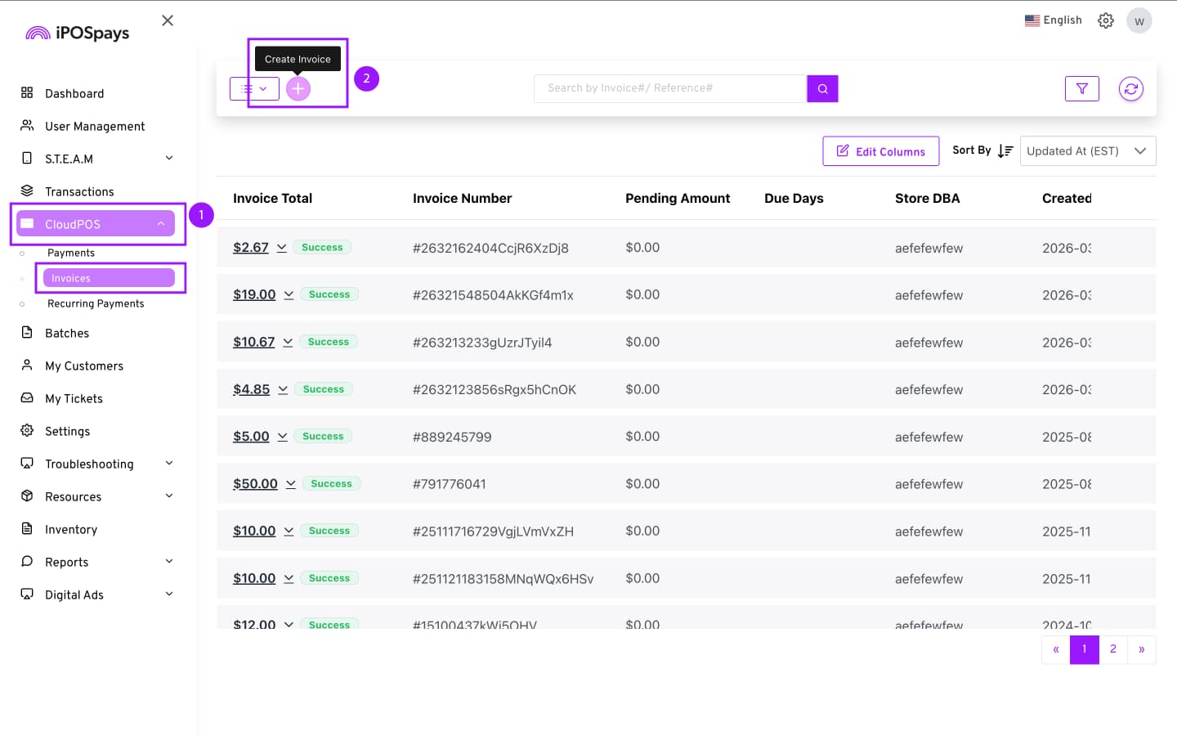Click the Edit Columns button
This screenshot has height=736, width=1177.
click(x=880, y=151)
